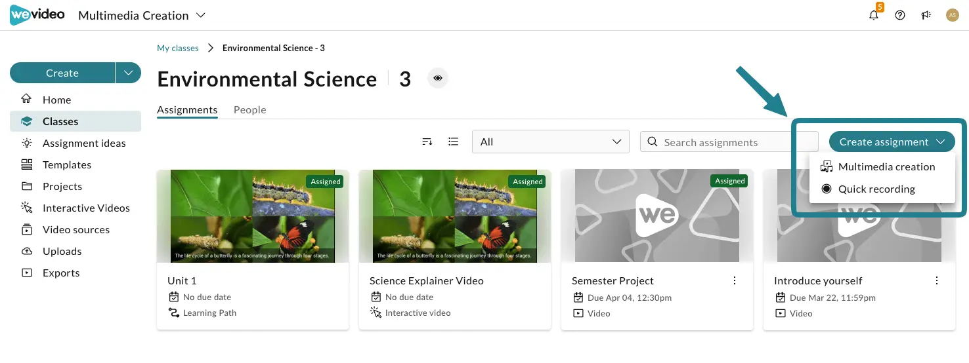Click the Search assignments field
Viewport: 969px width, 363px height.
tap(729, 142)
